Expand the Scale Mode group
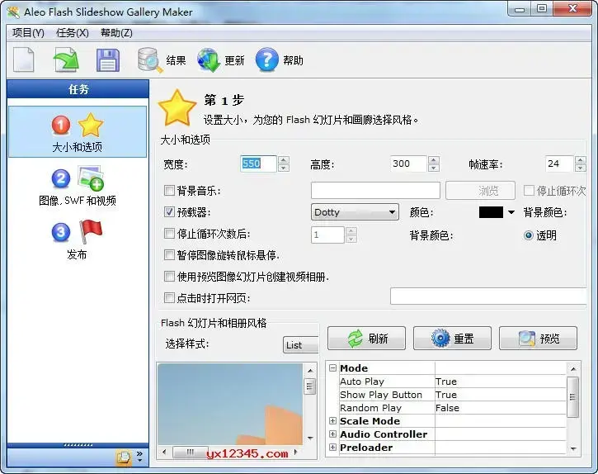 click(x=333, y=421)
